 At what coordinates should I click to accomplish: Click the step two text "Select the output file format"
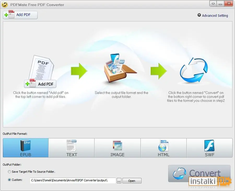tap(115, 93)
